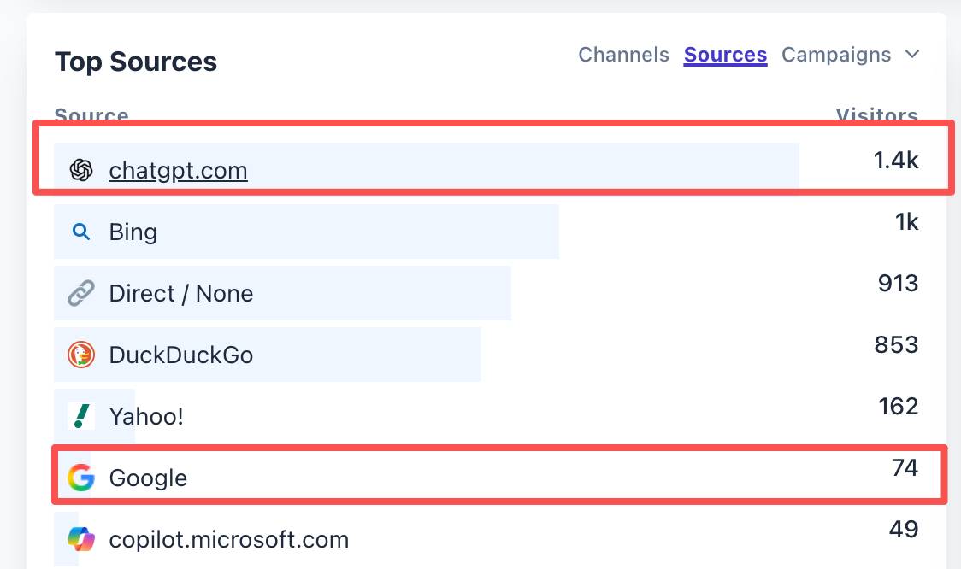Click the Copilot logo icon
961x569 pixels.
pos(81,539)
